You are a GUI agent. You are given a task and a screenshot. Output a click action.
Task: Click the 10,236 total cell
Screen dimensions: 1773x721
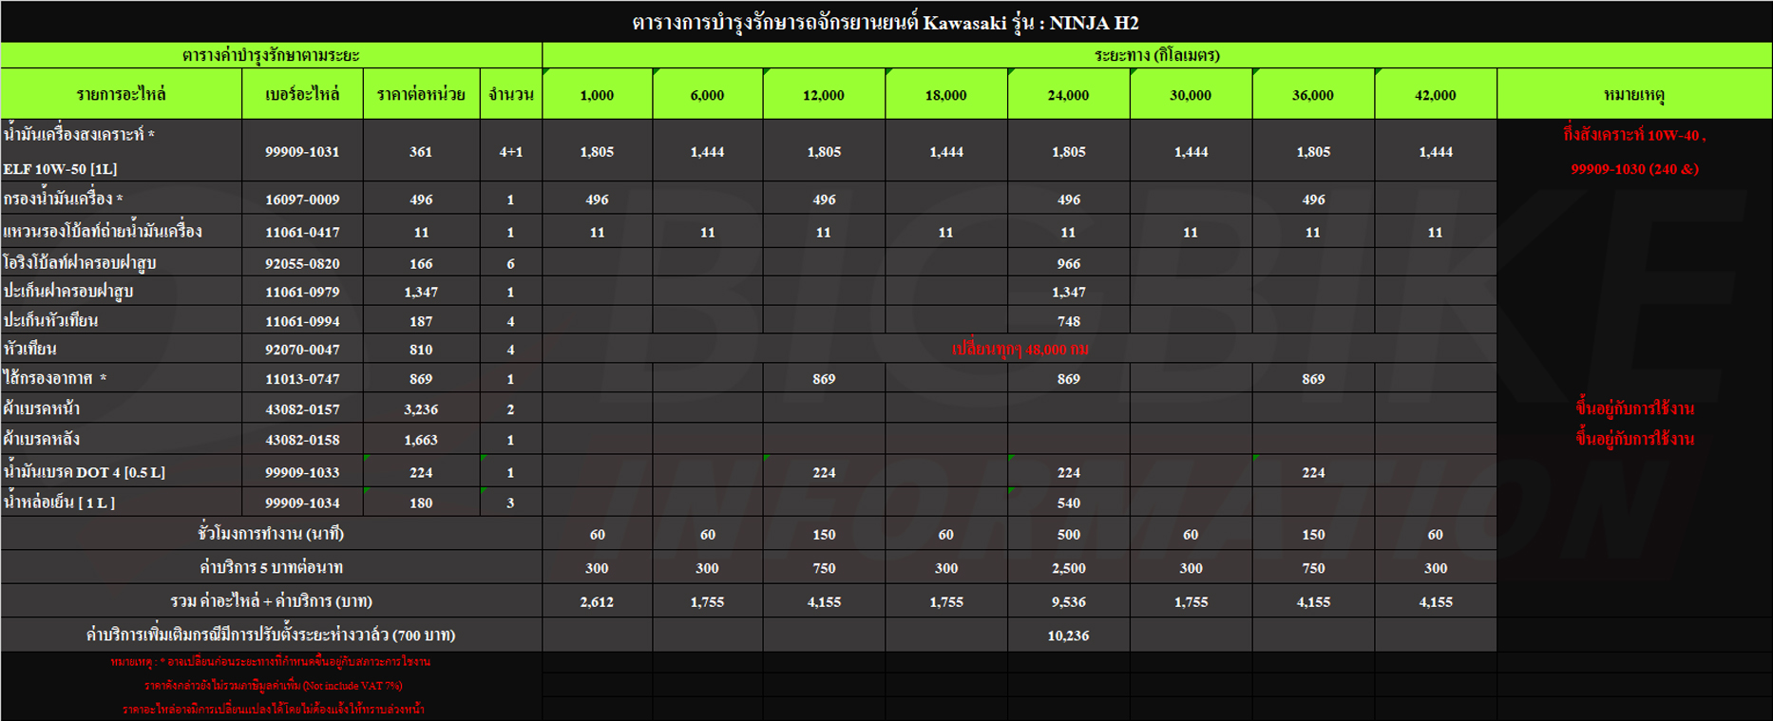(x=1068, y=636)
